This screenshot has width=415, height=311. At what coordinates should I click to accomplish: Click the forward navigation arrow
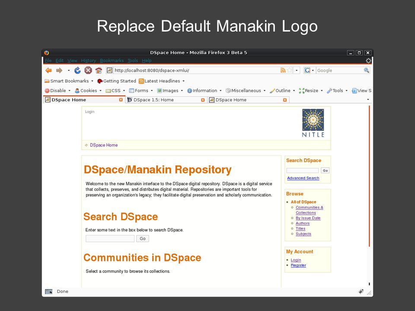click(x=59, y=70)
